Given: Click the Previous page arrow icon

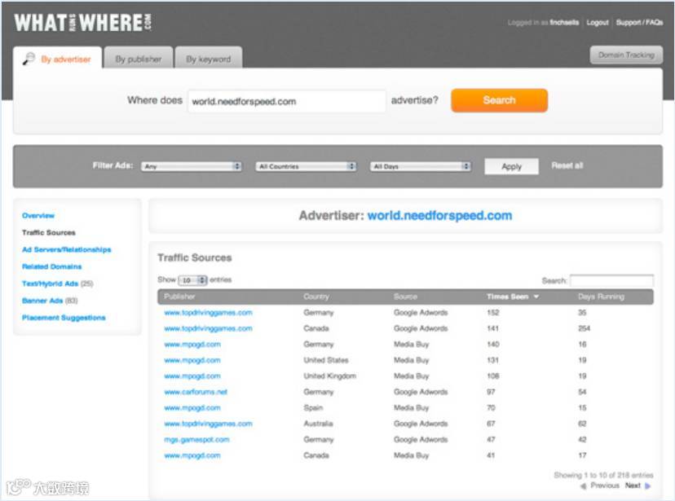Looking at the screenshot, I should (x=584, y=486).
